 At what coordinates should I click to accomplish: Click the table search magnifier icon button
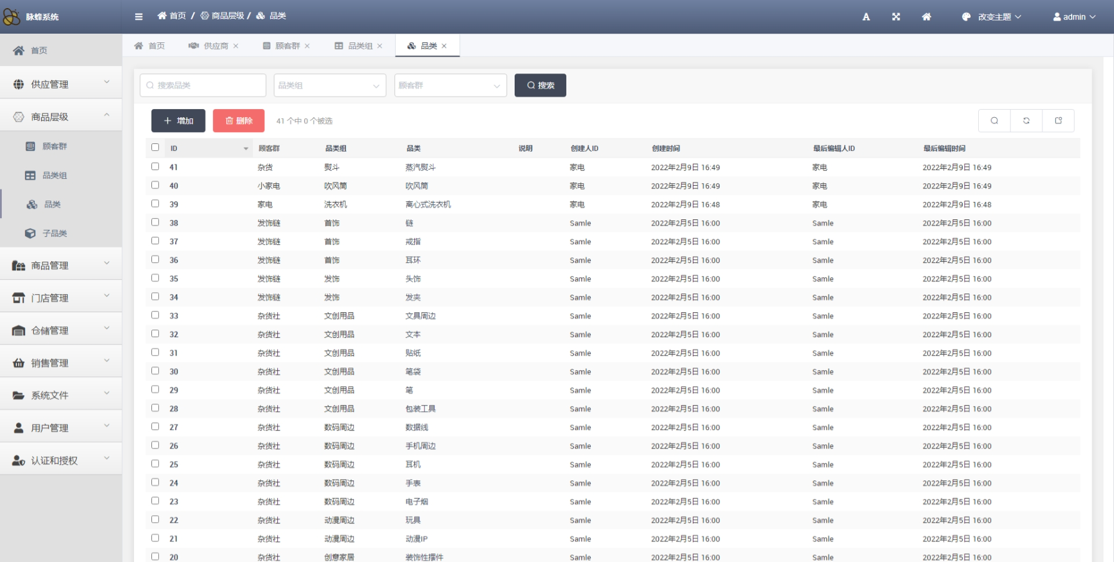pyautogui.click(x=994, y=121)
